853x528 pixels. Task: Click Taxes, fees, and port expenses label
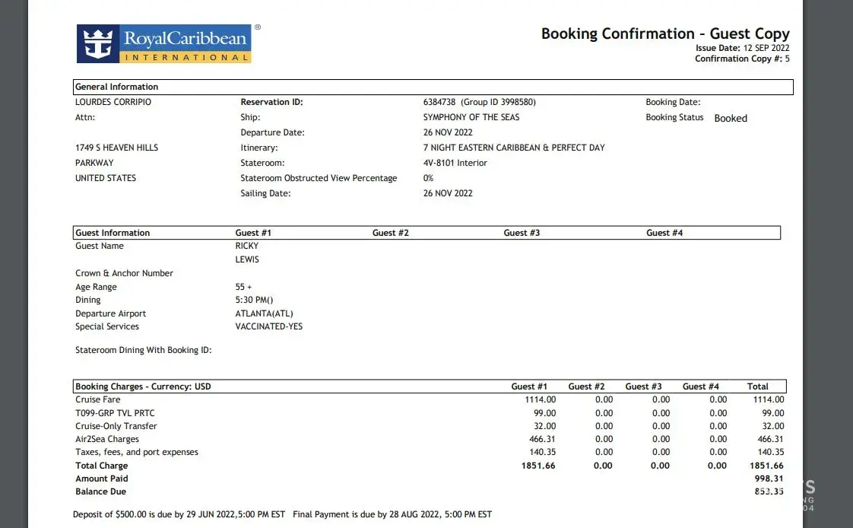(137, 453)
